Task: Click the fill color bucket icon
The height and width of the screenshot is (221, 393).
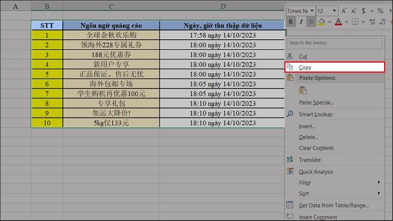Action: [322, 22]
